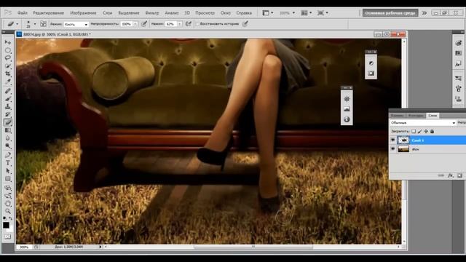Open the Редактирование menu
466x262 pixels.
click(x=49, y=13)
